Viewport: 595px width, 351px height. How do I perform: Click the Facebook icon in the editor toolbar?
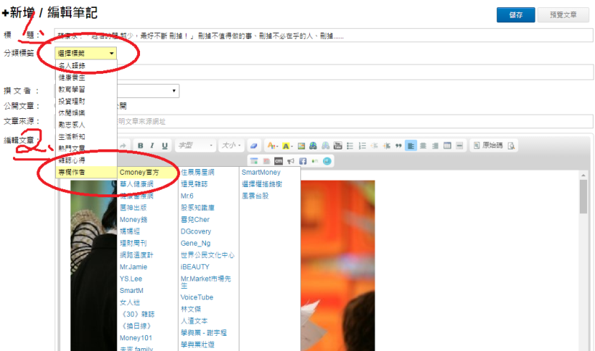pyautogui.click(x=302, y=160)
